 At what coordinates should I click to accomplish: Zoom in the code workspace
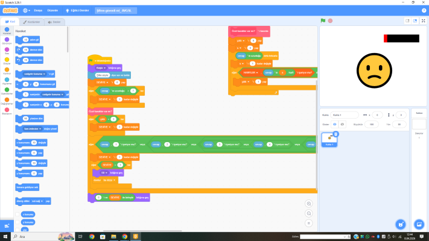coord(310,204)
